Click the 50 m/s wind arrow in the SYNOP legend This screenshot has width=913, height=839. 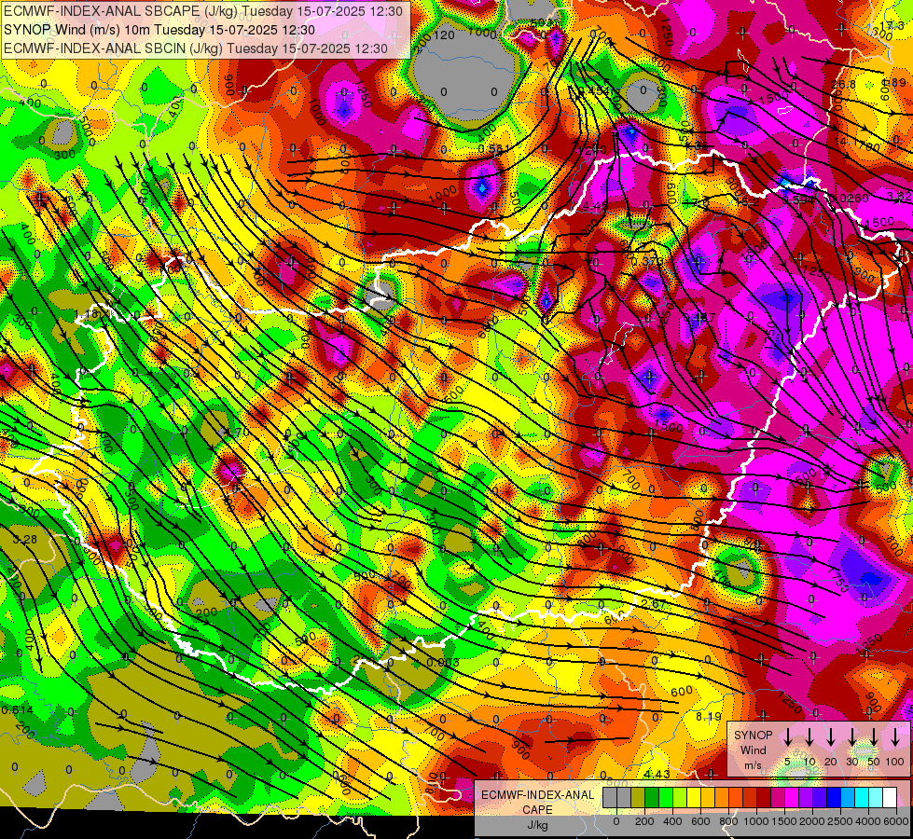(874, 737)
